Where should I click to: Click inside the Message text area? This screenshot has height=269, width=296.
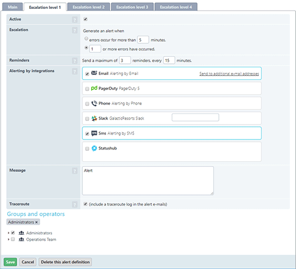[x=148, y=181]
